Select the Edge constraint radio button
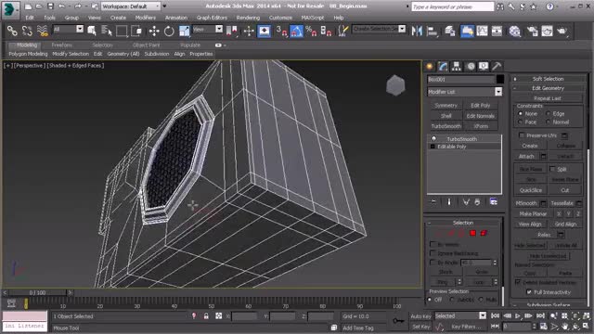 (x=548, y=113)
